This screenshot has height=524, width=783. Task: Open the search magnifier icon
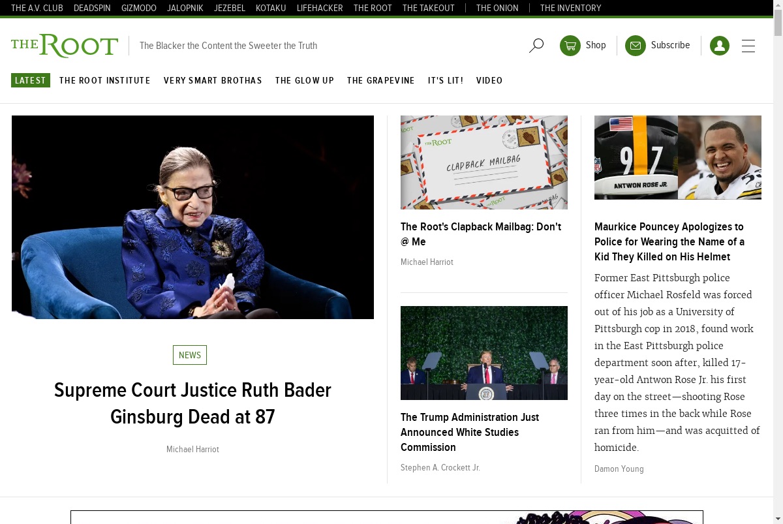pyautogui.click(x=536, y=46)
